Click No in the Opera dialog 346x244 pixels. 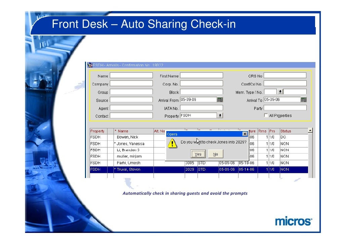[216, 154]
